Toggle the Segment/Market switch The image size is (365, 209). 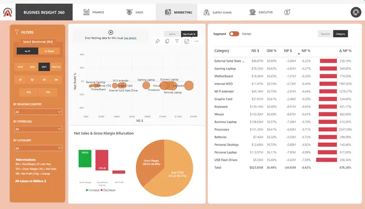234,34
